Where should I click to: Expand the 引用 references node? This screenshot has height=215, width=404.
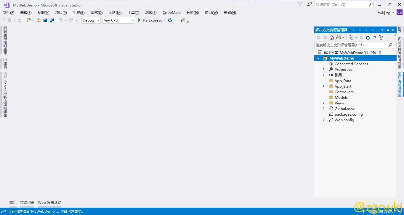[x=323, y=75]
